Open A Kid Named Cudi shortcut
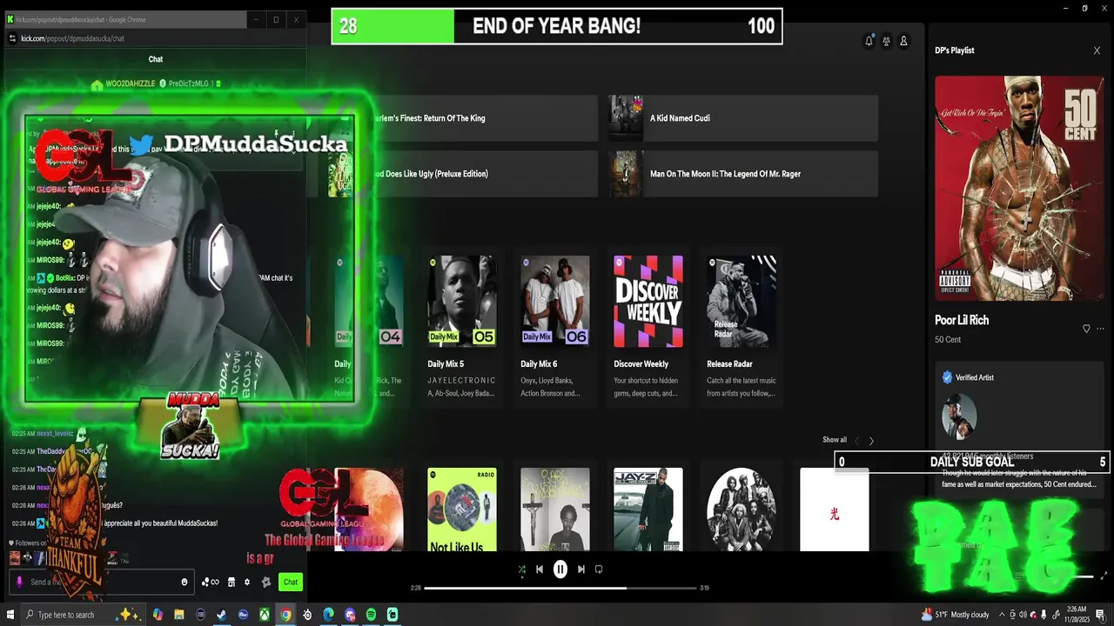The height and width of the screenshot is (626, 1114). click(x=742, y=118)
